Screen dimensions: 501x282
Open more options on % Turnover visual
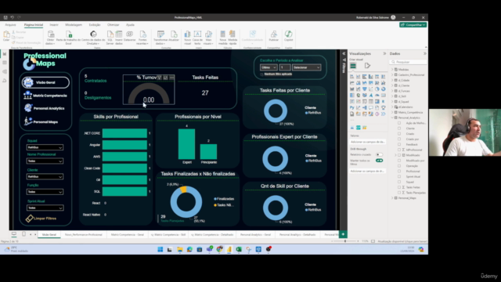coord(172,78)
